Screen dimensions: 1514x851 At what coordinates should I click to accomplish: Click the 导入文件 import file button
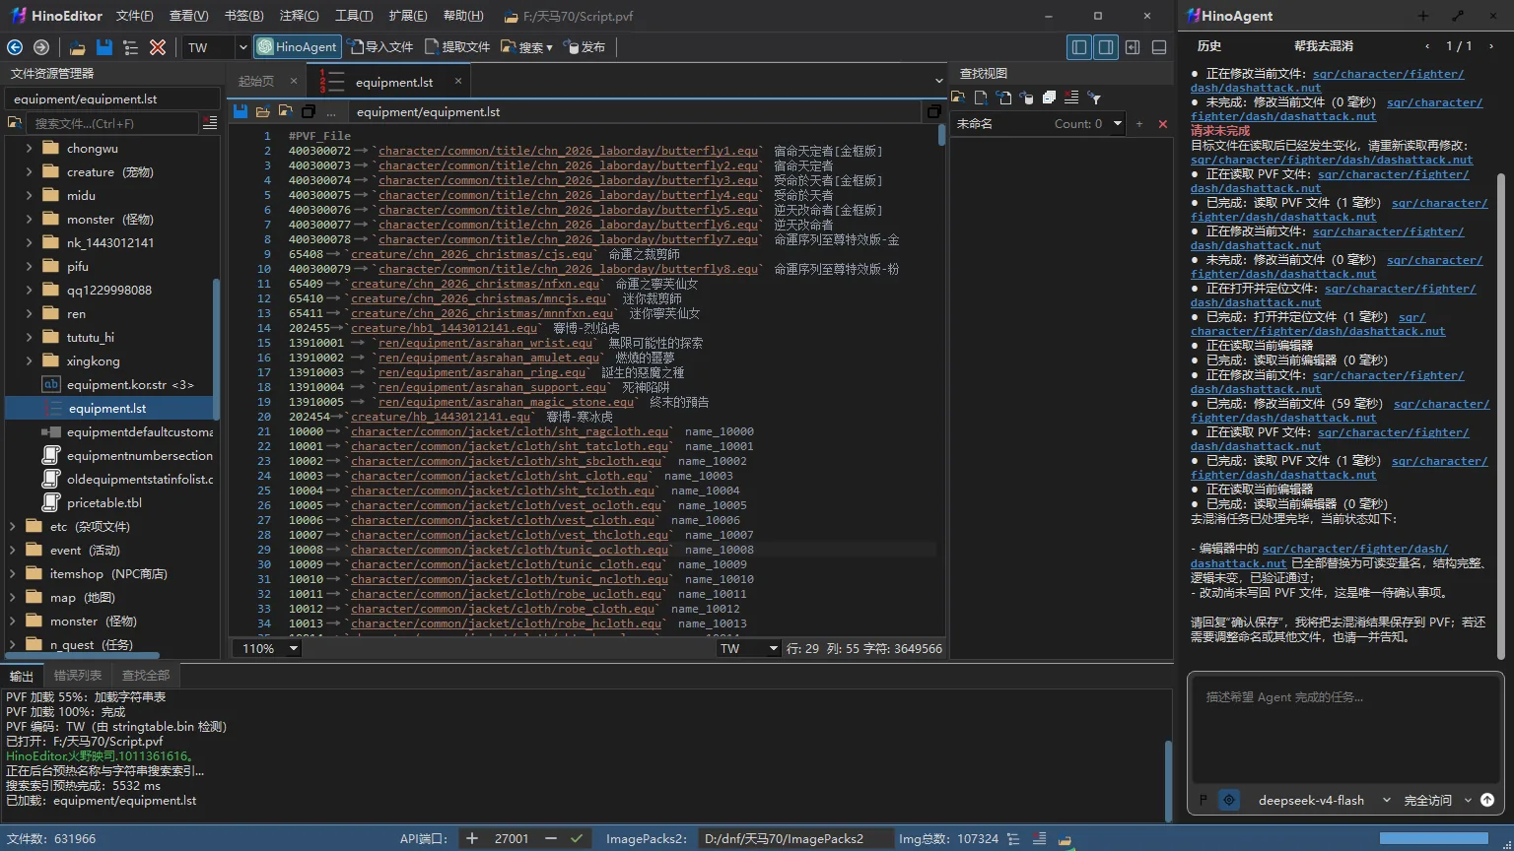click(x=381, y=47)
